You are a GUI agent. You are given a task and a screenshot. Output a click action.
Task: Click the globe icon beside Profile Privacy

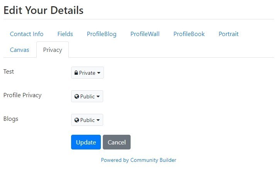77,96
